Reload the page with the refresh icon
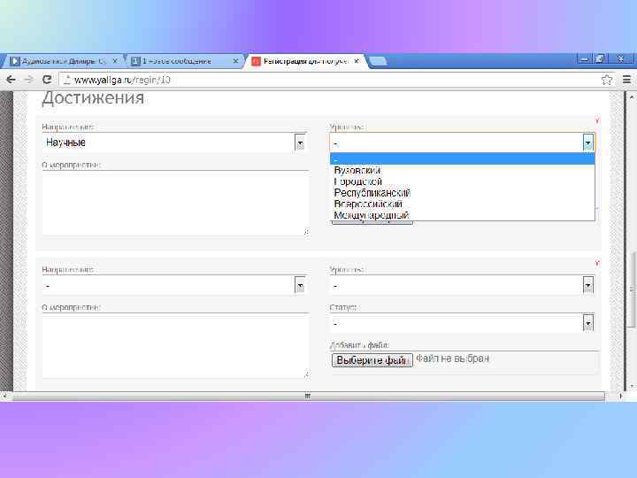The width and height of the screenshot is (637, 478). click(47, 80)
